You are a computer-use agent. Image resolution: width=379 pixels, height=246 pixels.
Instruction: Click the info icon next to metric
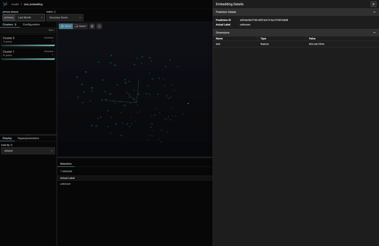(55, 12)
